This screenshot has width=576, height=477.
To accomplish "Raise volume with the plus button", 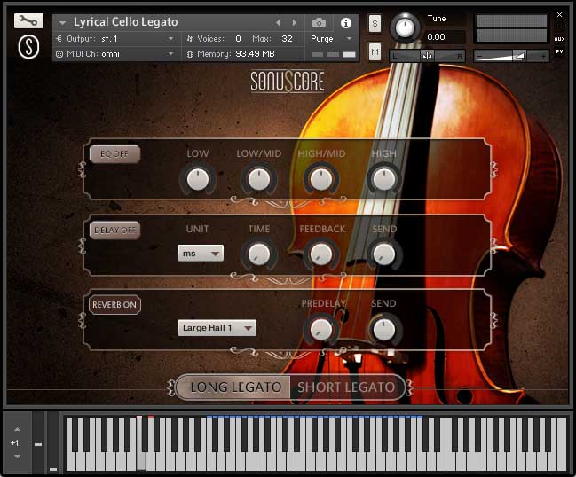I will click(543, 56).
